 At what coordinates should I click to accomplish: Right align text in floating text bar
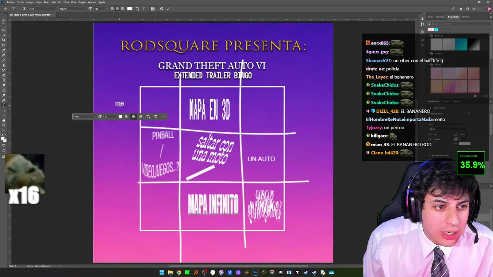coord(141,117)
